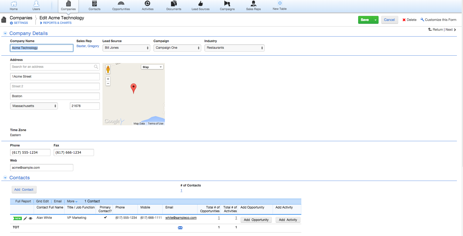The image size is (463, 236).
Task: Click the Web field acme@sample.com
Action: click(x=42, y=168)
